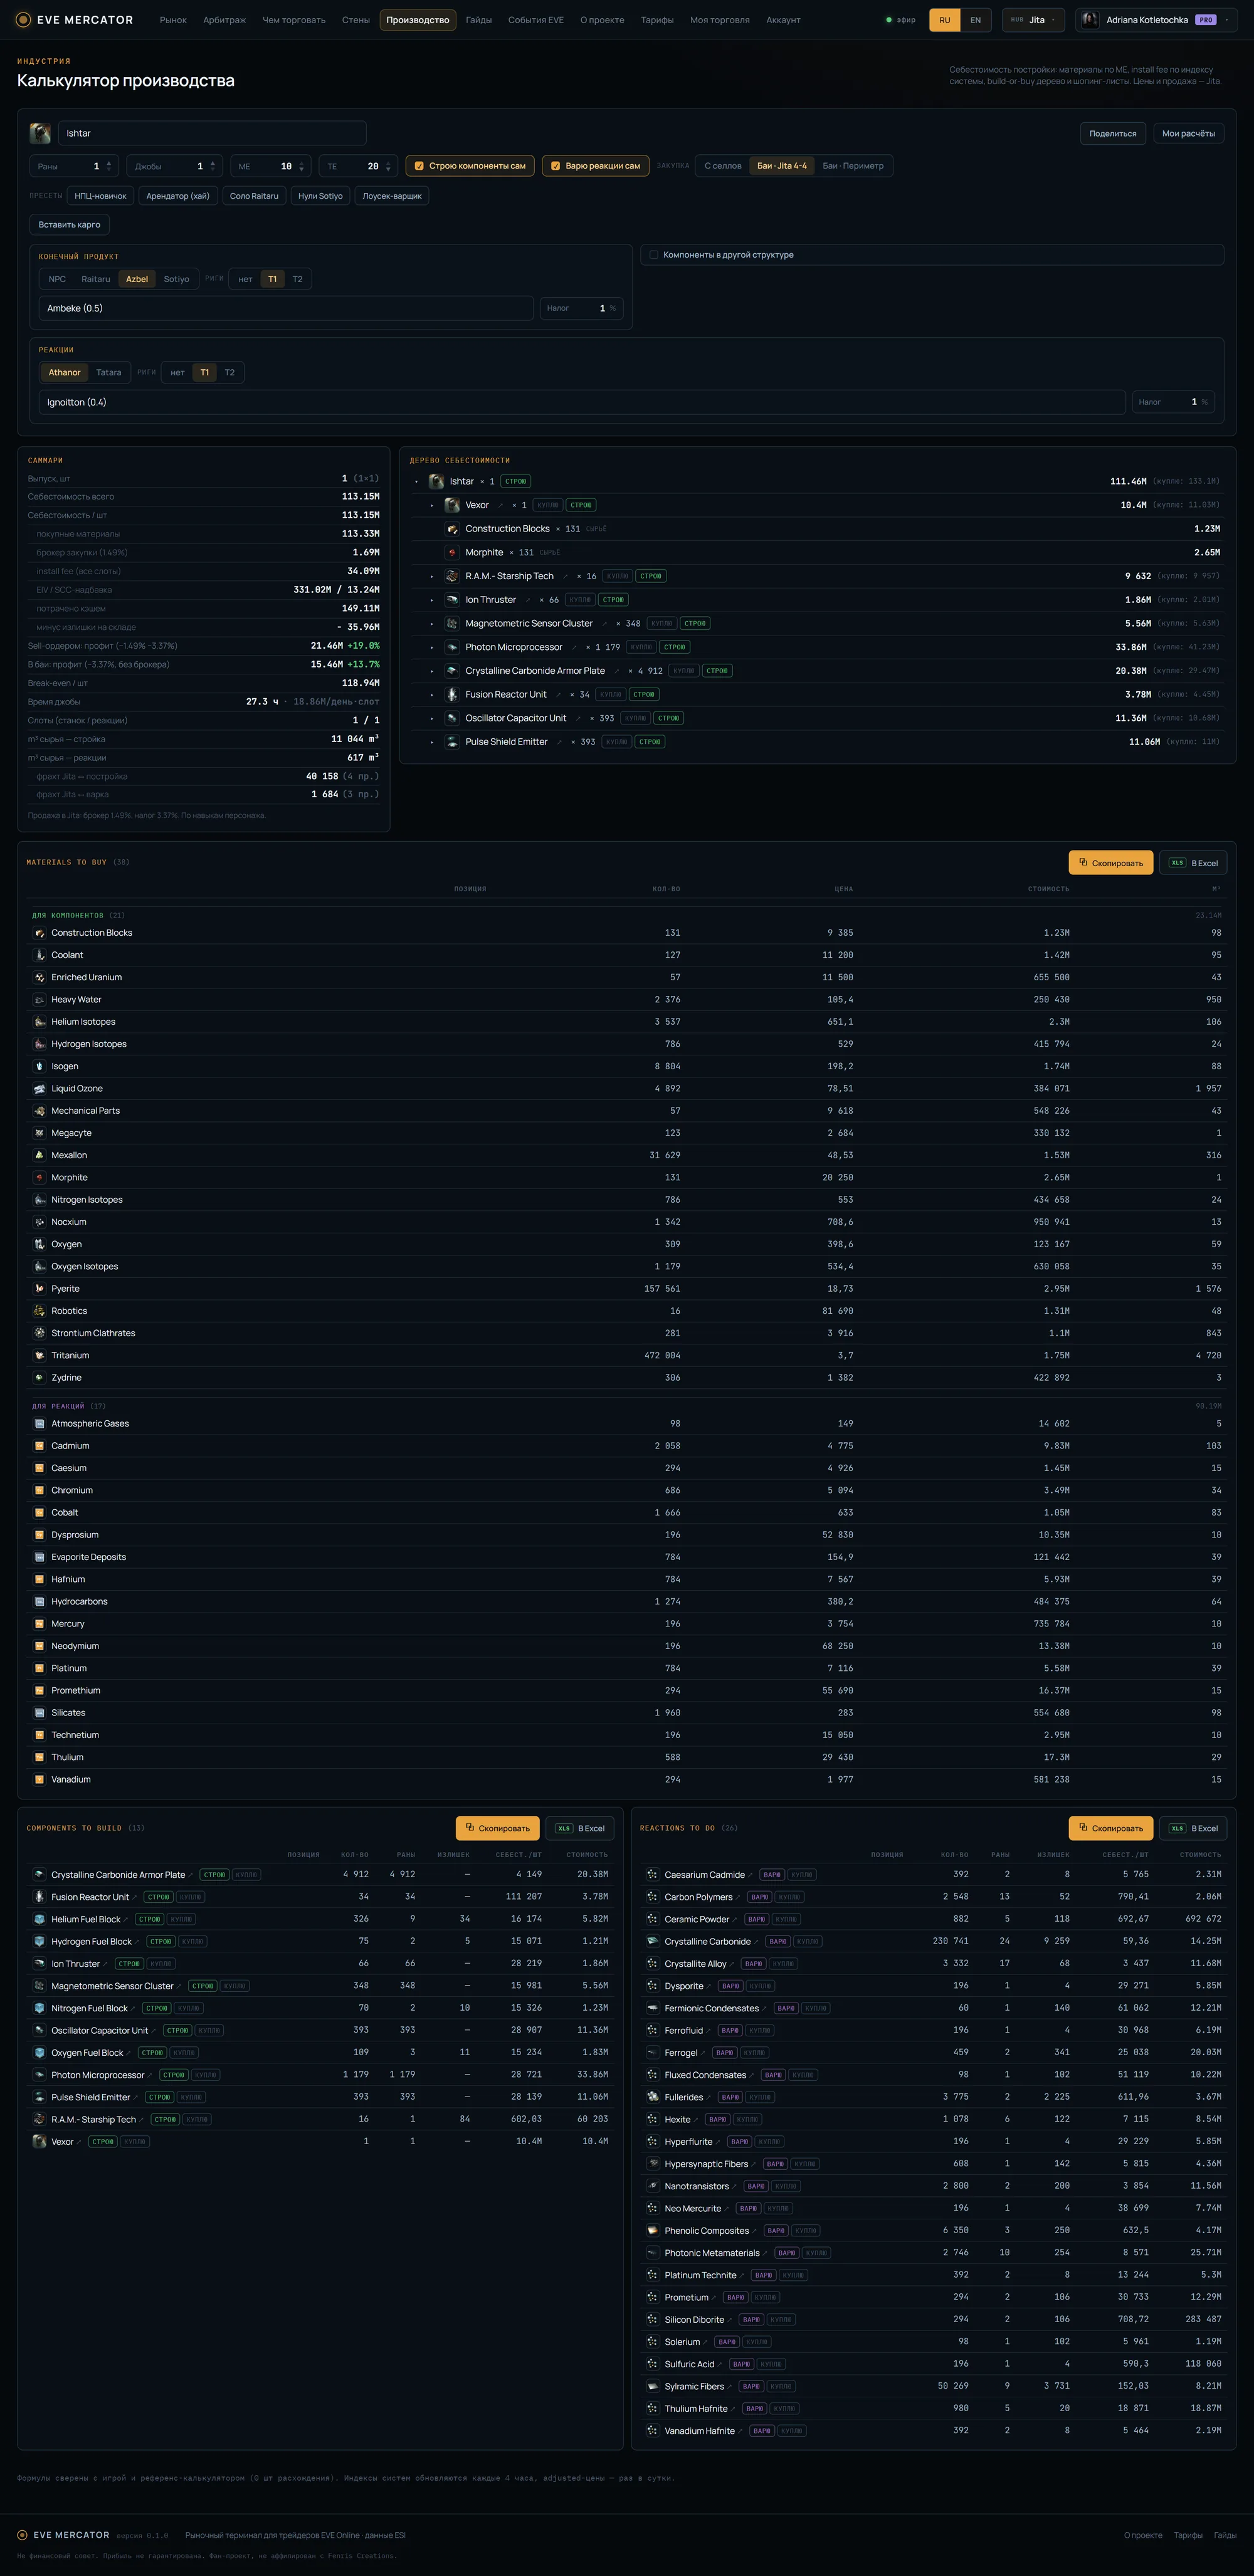Image resolution: width=1254 pixels, height=2576 pixels.
Task: Open 'Мои расчёты'
Action: pyautogui.click(x=1188, y=133)
